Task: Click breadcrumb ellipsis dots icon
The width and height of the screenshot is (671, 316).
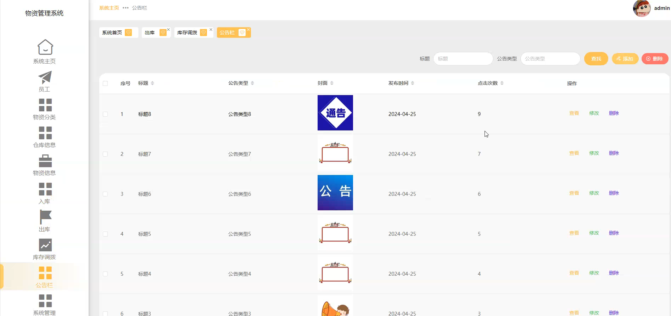Action: [125, 8]
